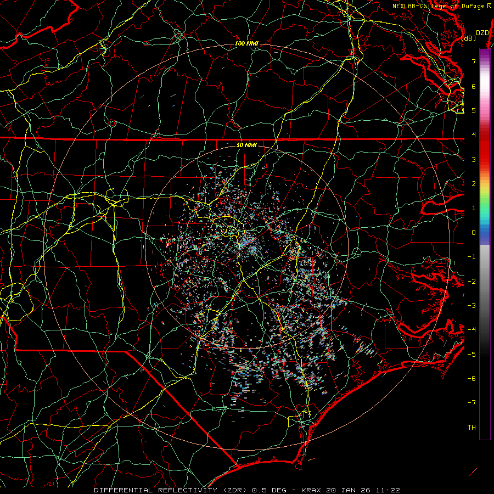The image size is (494, 494).
Task: Click the scale value "-7" on the legend
Action: pyautogui.click(x=471, y=403)
